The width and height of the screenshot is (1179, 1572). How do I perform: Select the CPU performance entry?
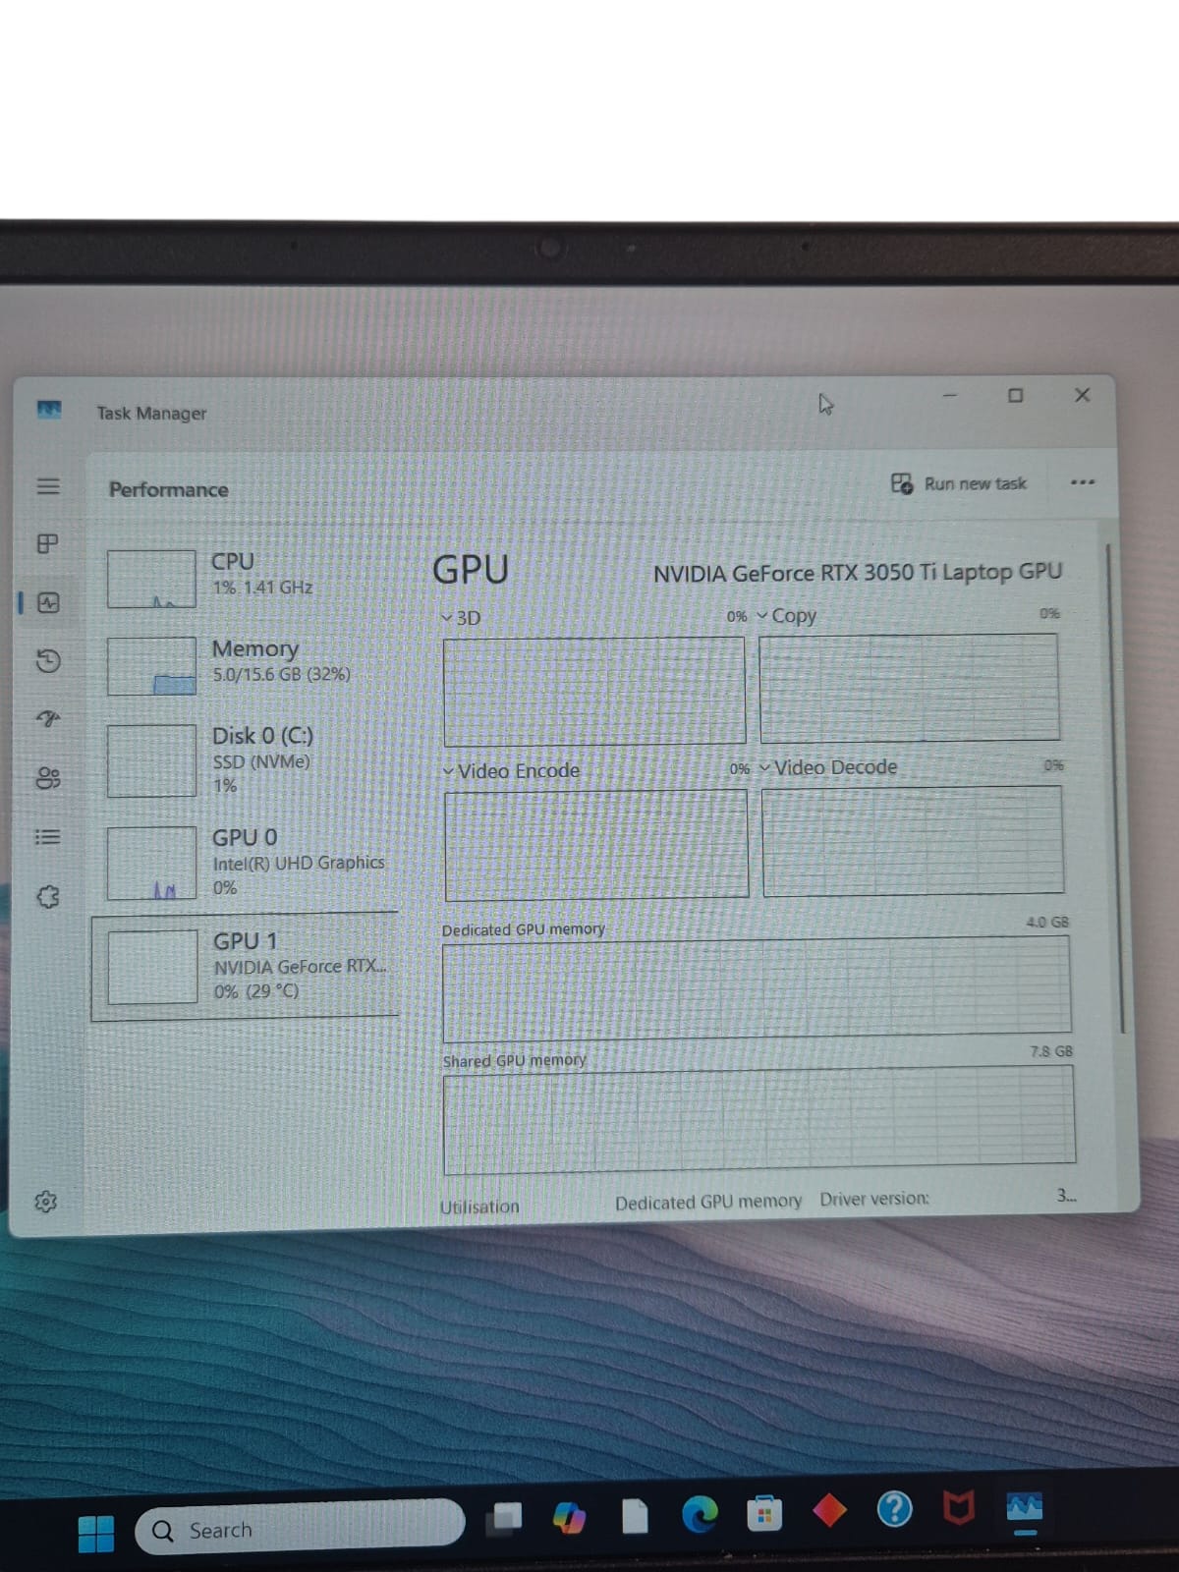[x=246, y=578]
